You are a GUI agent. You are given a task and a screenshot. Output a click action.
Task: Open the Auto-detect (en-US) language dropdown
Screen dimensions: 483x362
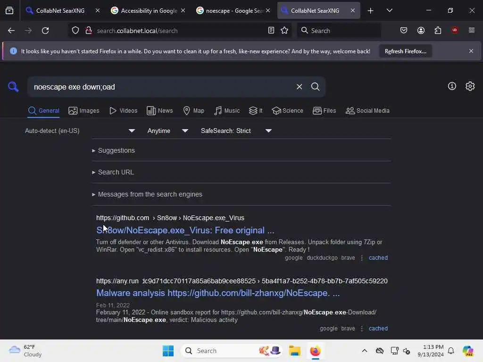(x=80, y=131)
